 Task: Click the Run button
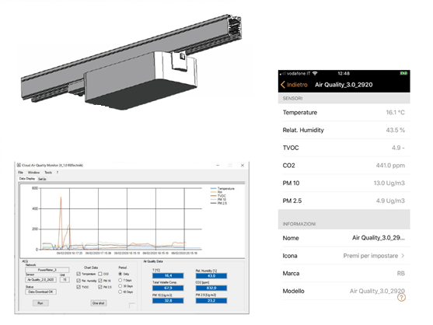40,303
